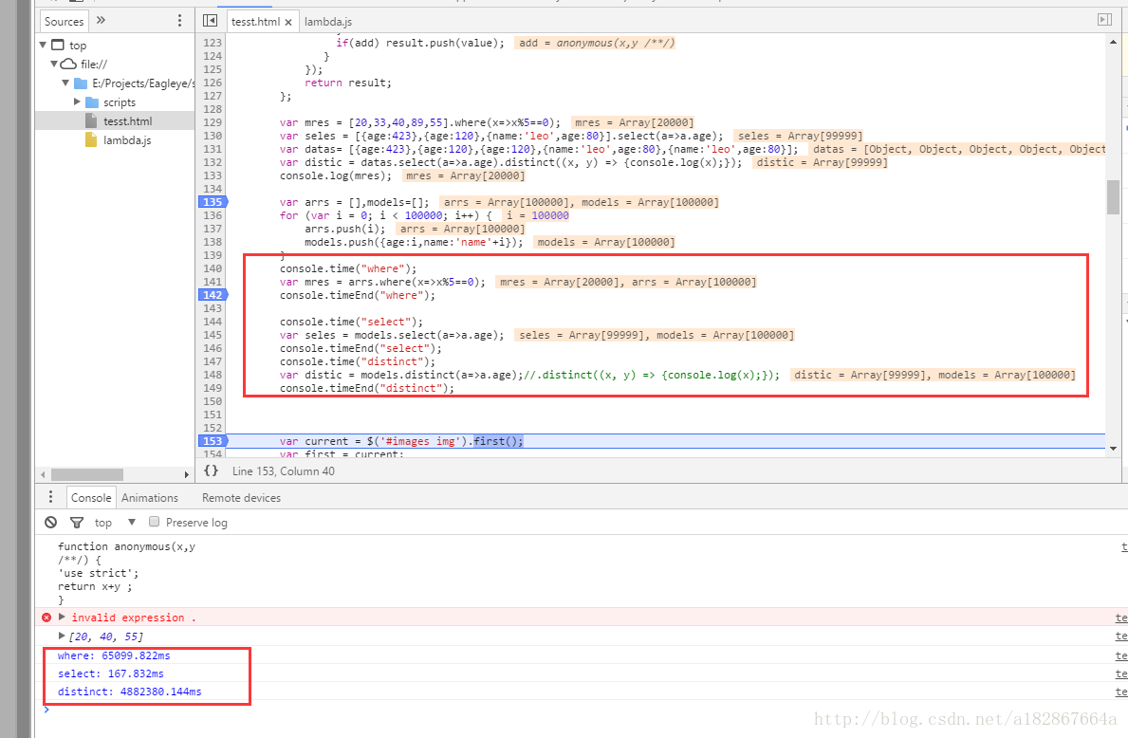Collapse the E:/Projects/Eagleye folder

tap(65, 83)
